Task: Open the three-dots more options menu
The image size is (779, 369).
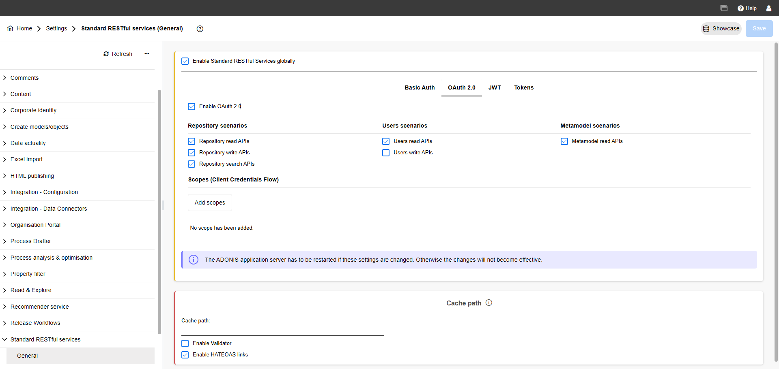Action: (x=147, y=54)
